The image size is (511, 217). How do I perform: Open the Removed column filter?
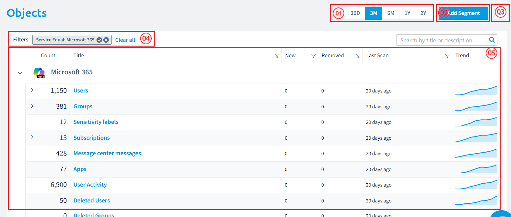click(358, 56)
